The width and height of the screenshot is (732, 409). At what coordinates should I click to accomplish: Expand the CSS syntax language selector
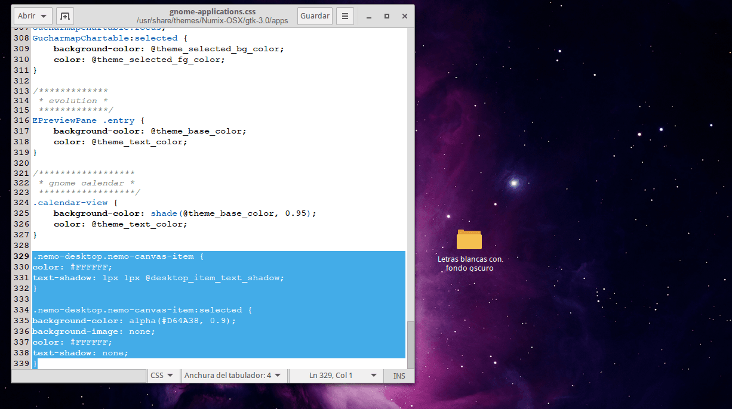(162, 376)
